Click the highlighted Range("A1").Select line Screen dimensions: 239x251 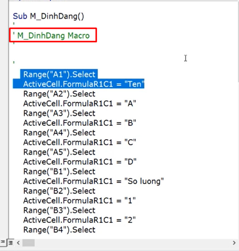[59, 74]
